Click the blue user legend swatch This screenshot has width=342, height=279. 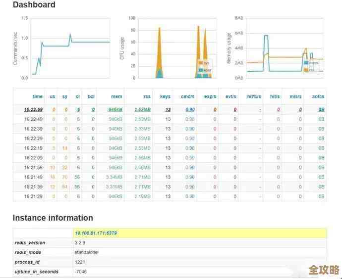pyautogui.click(x=201, y=70)
